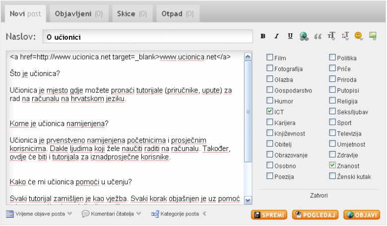Check the Poezija category checkbox

pyautogui.click(x=269, y=176)
